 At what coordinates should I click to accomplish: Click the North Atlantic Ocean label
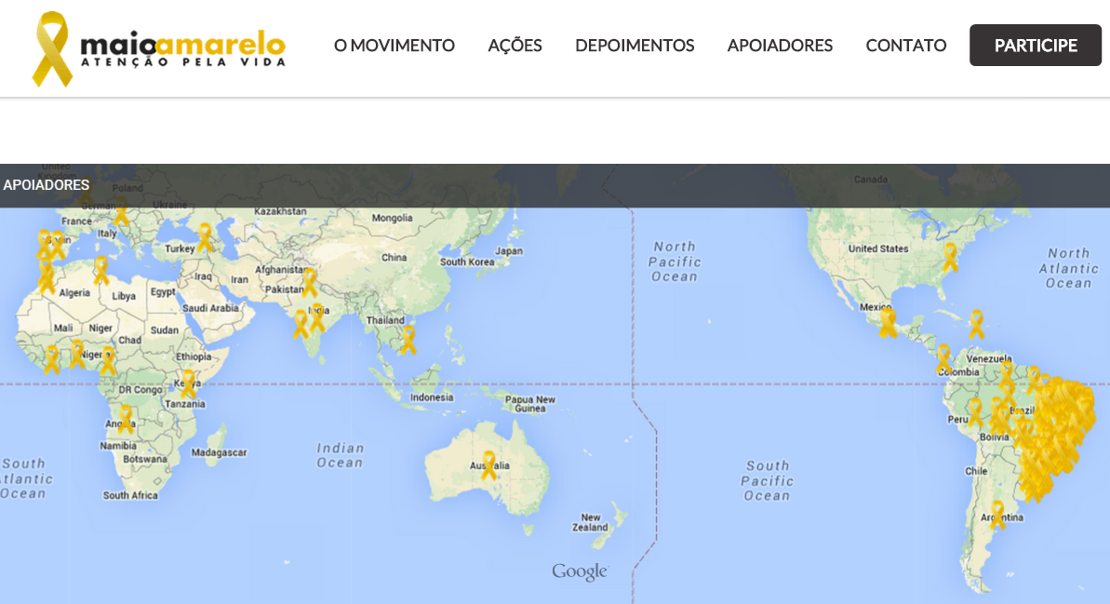[x=1069, y=268]
